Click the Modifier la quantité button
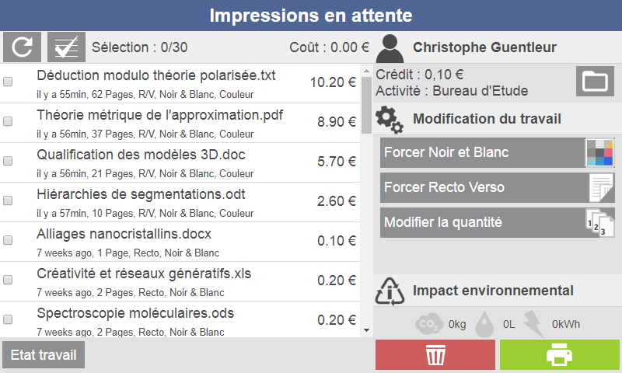The height and width of the screenshot is (373, 622). 498,222
